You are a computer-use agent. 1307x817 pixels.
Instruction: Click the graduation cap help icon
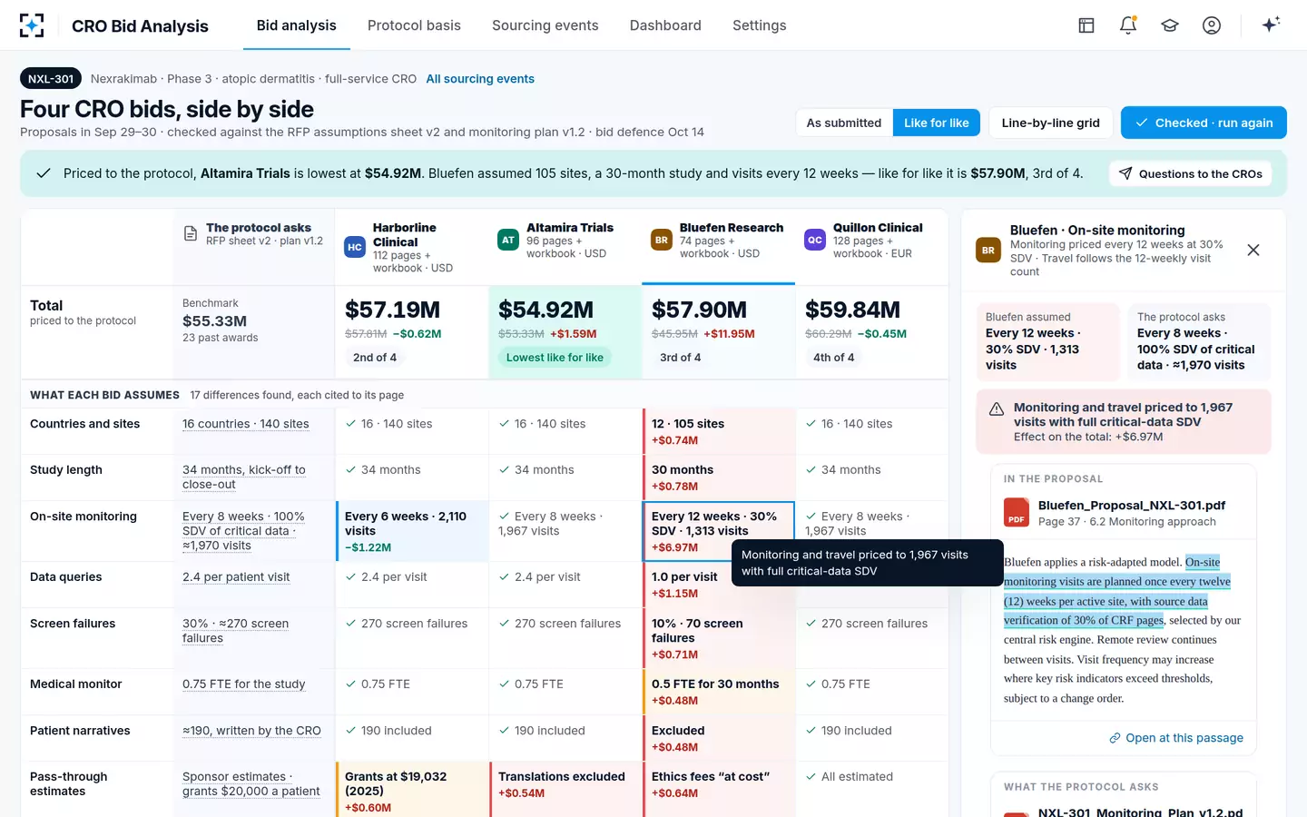click(1170, 25)
